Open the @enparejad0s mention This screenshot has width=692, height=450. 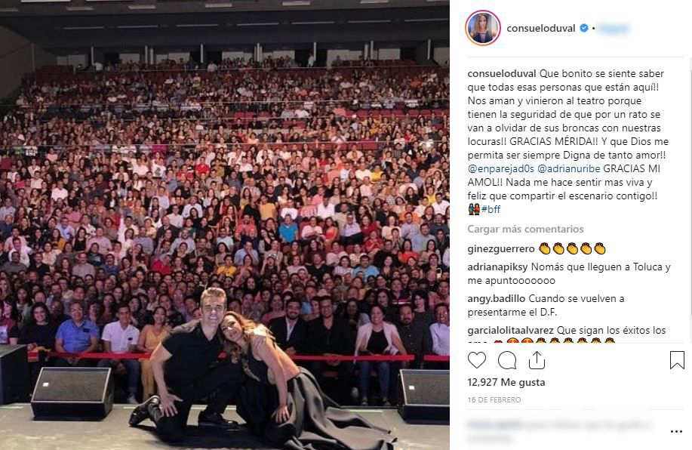pyautogui.click(x=501, y=168)
